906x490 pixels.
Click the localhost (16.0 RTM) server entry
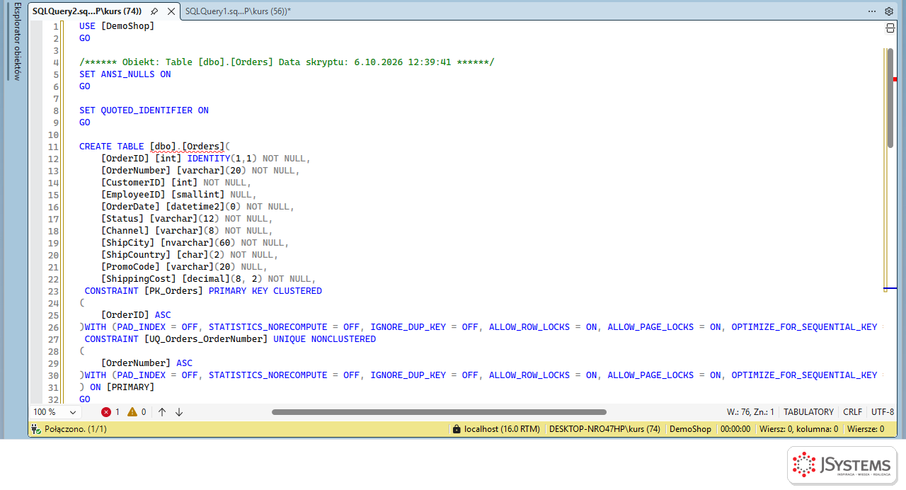pos(502,428)
